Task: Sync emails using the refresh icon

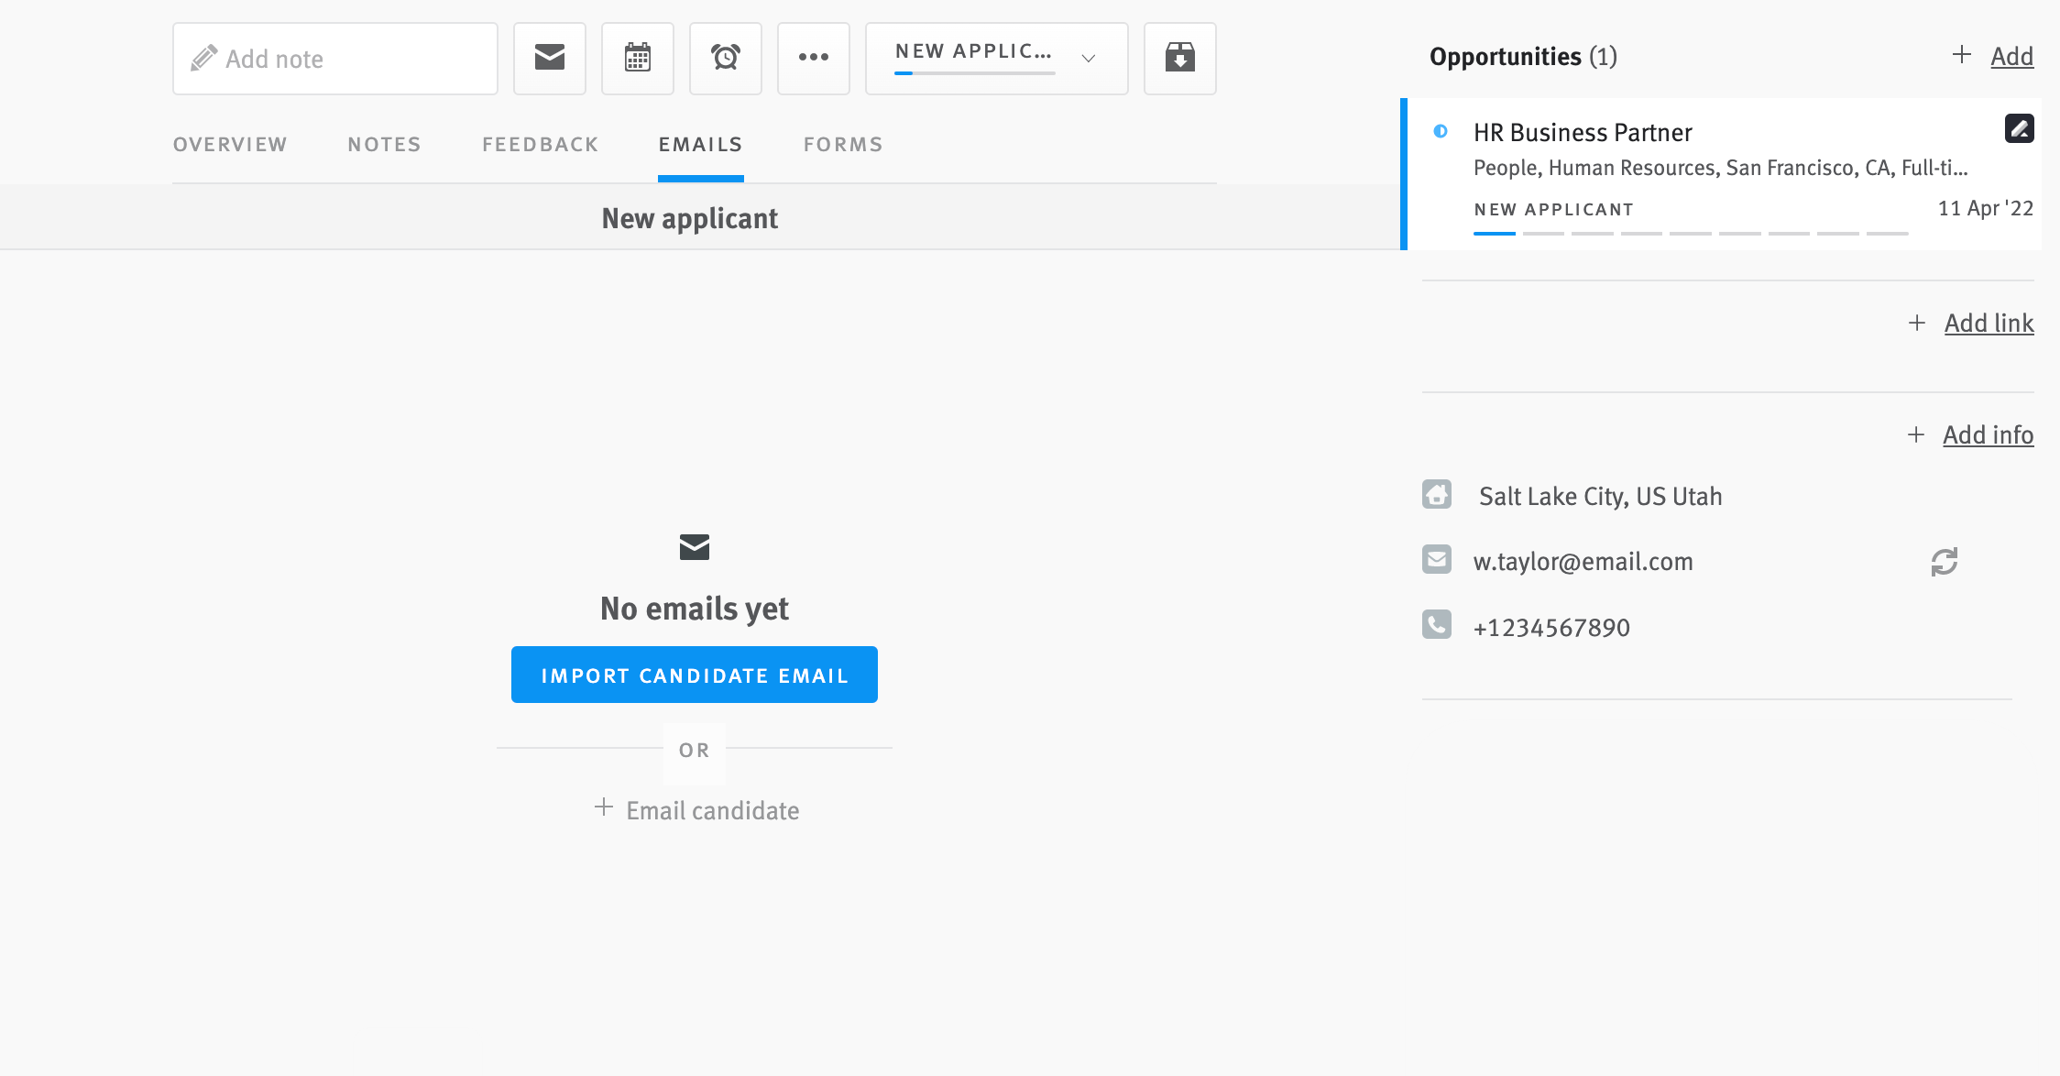Action: 1945,562
